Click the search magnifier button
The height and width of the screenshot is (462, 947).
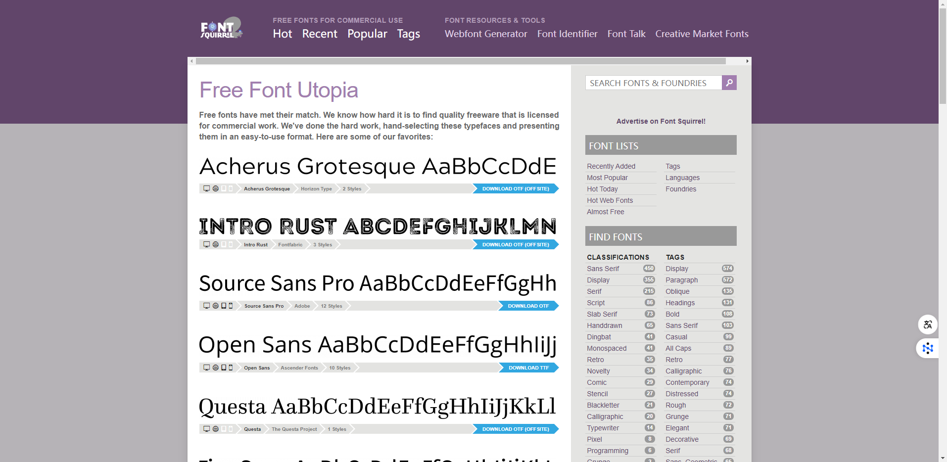point(729,83)
